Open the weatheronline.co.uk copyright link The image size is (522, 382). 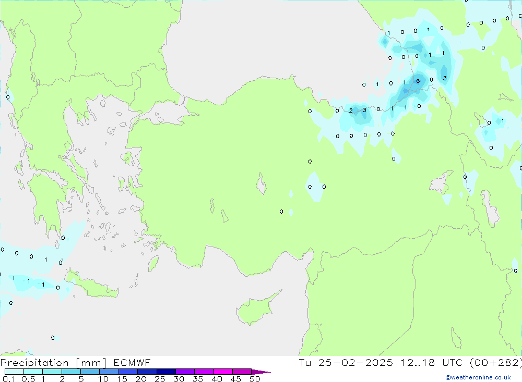pos(478,377)
